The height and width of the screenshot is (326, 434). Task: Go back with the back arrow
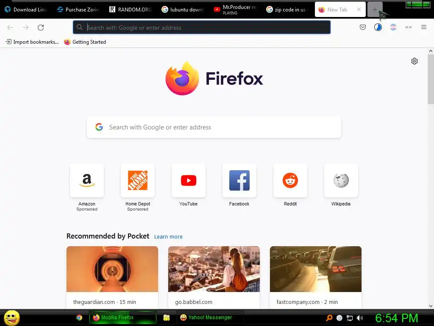click(10, 27)
